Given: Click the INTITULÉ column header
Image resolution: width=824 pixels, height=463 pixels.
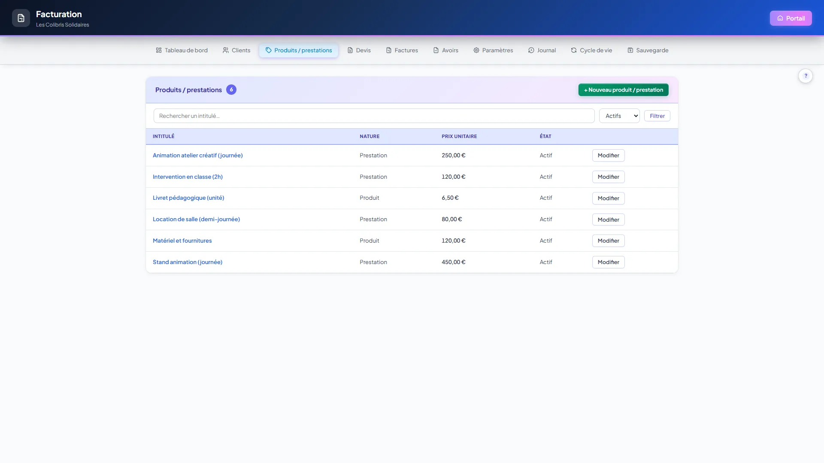Looking at the screenshot, I should pos(164,136).
